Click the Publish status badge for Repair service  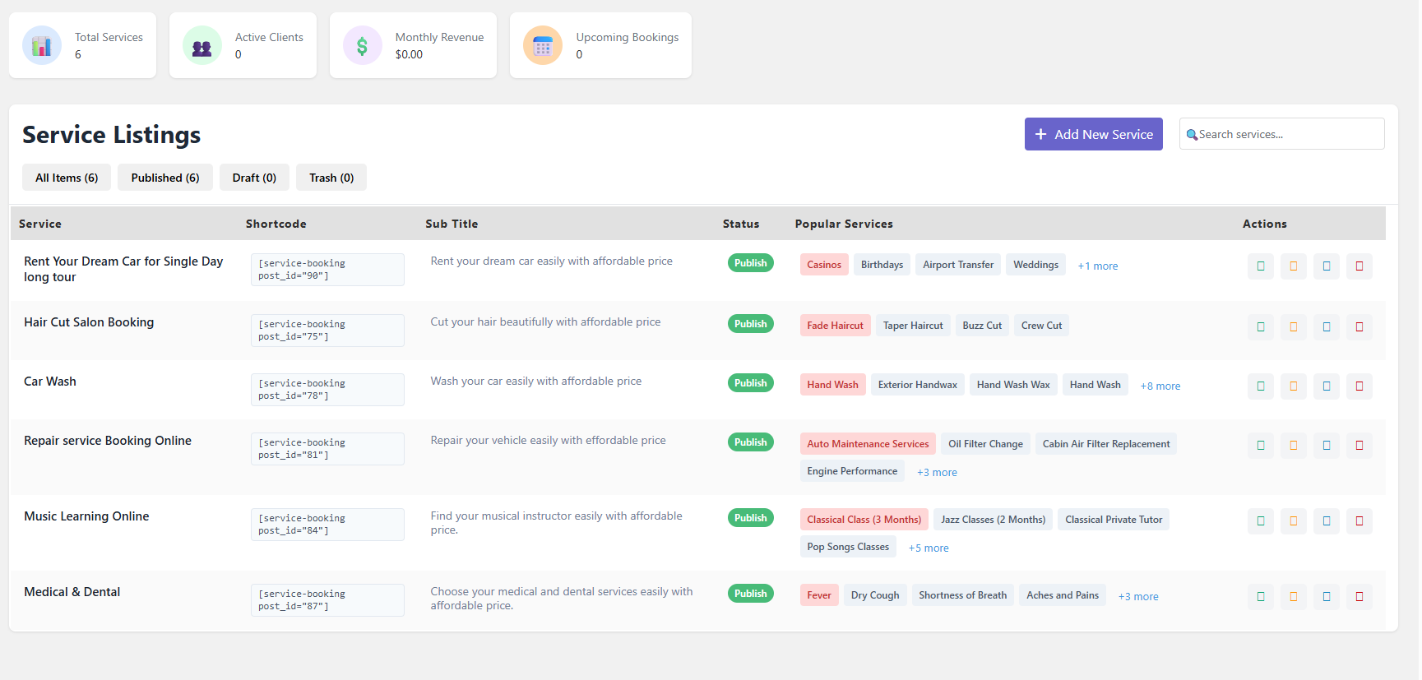750,442
